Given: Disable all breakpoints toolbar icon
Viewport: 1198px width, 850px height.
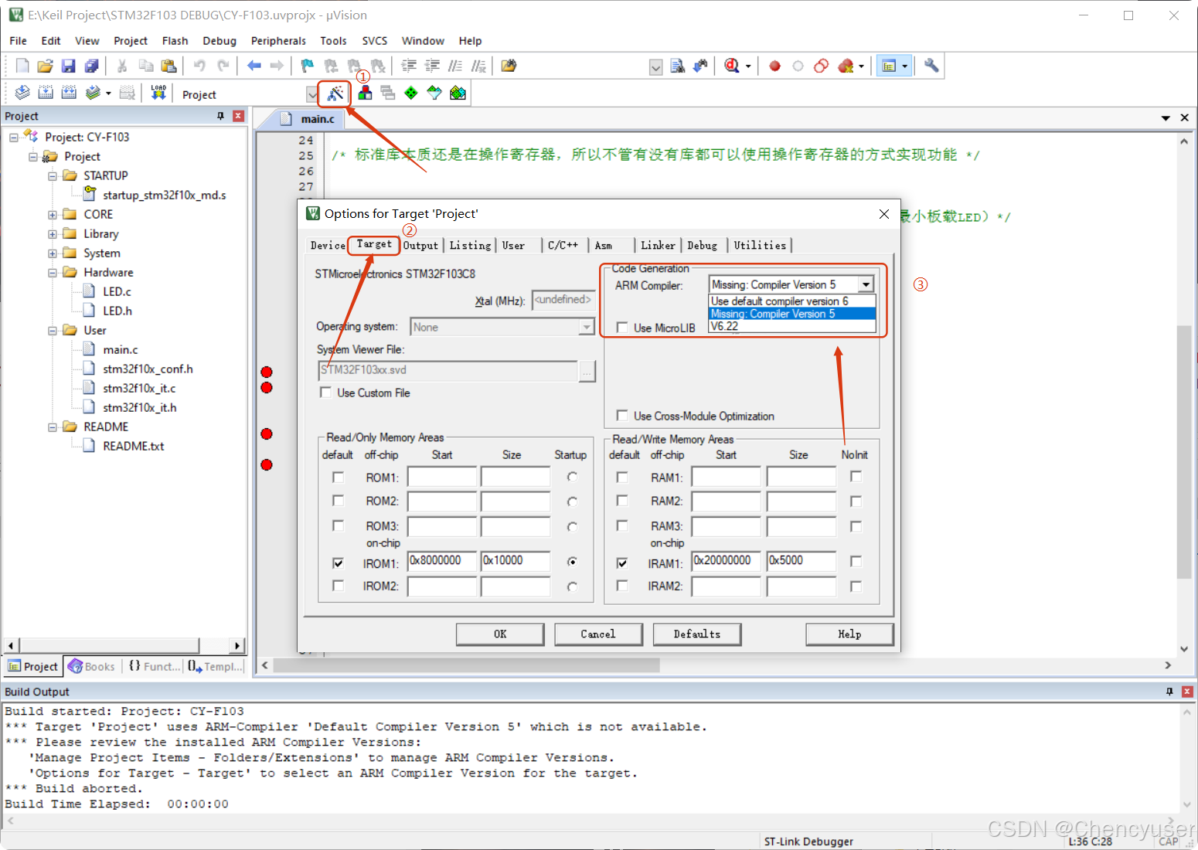Looking at the screenshot, I should click(821, 66).
